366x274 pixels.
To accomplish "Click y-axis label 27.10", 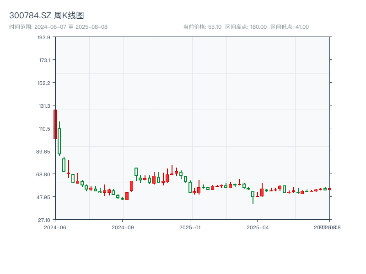I will [x=44, y=220].
